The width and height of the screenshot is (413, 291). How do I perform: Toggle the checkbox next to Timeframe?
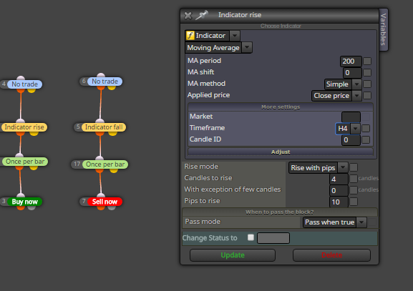pyautogui.click(x=366, y=129)
